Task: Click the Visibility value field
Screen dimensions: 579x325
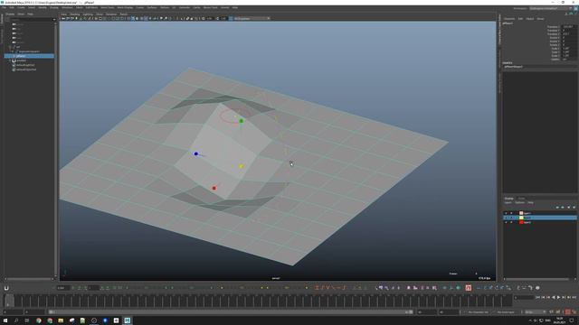Action: tap(569, 60)
